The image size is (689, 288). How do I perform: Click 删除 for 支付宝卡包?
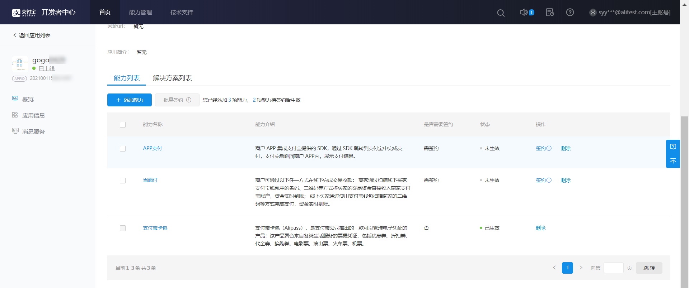click(x=541, y=228)
